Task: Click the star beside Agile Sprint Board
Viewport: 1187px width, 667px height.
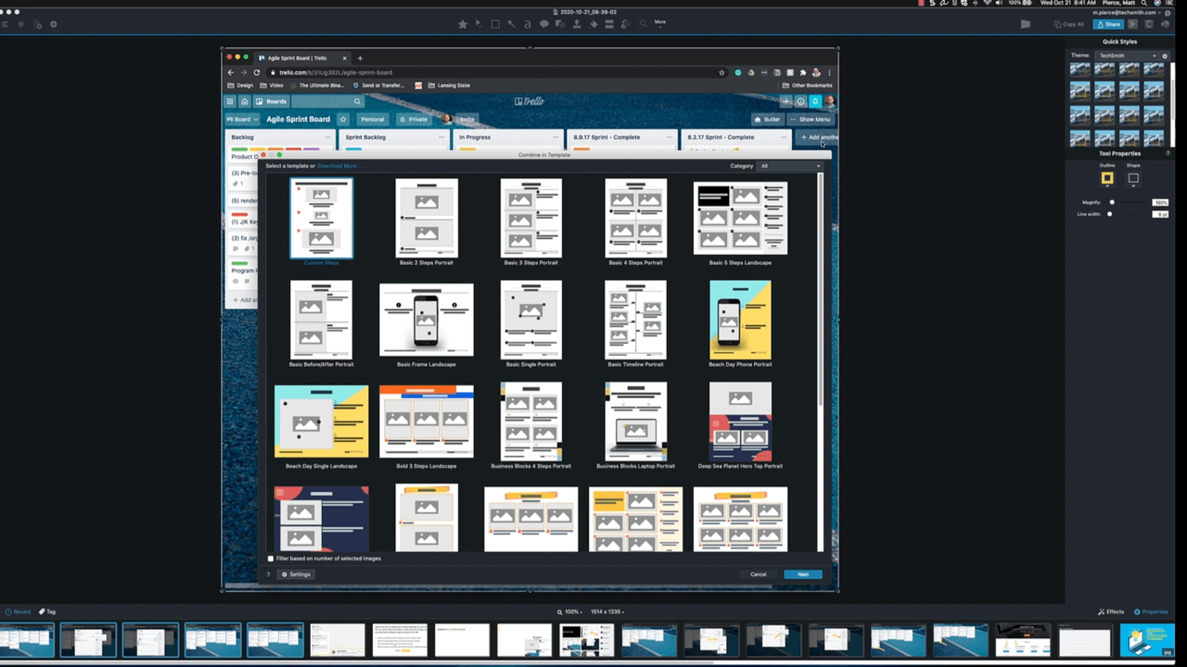Action: [x=343, y=119]
